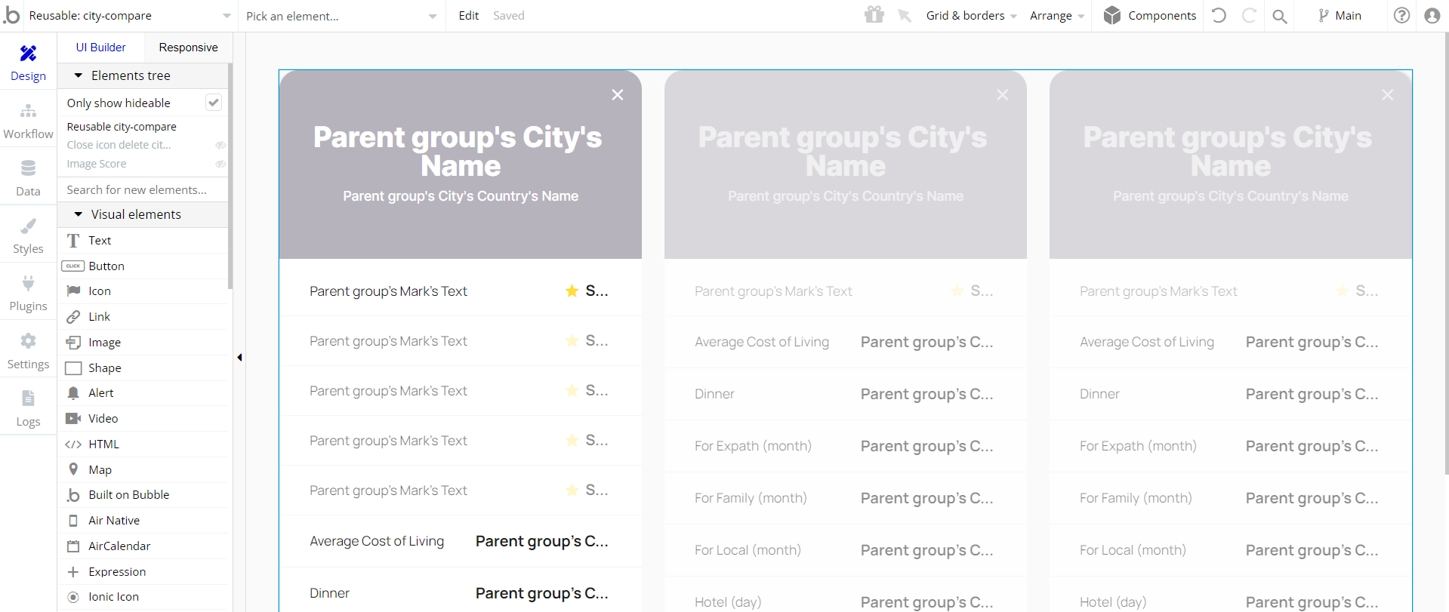The width and height of the screenshot is (1449, 612).
Task: Toggle visibility of Image Score element
Action: 220,164
